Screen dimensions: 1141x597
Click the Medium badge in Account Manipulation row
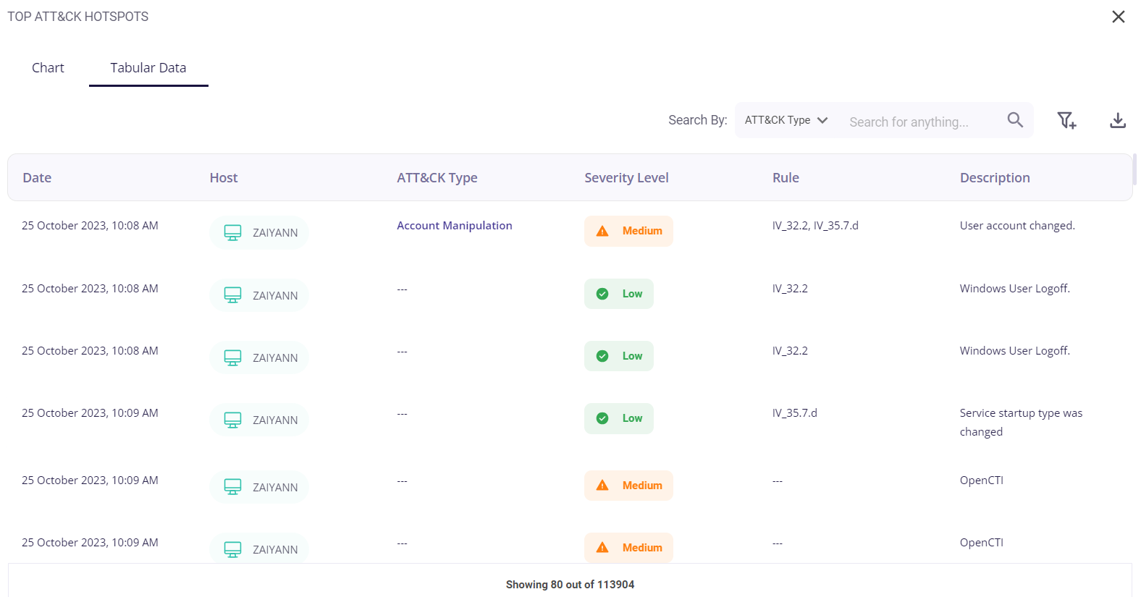point(628,231)
